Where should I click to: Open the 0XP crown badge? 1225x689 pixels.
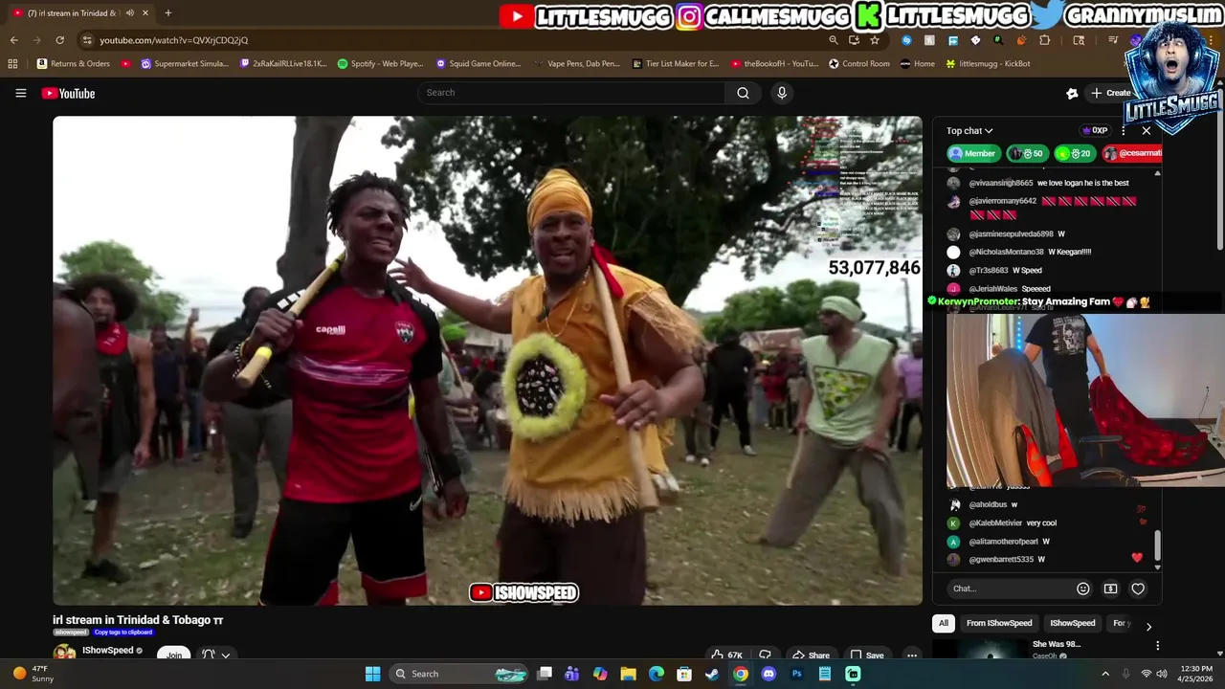pos(1095,131)
